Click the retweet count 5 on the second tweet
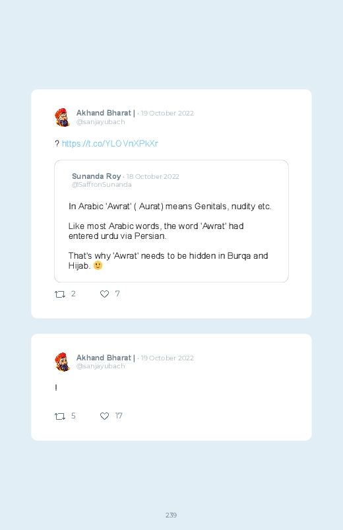The width and height of the screenshot is (343, 530). (73, 416)
